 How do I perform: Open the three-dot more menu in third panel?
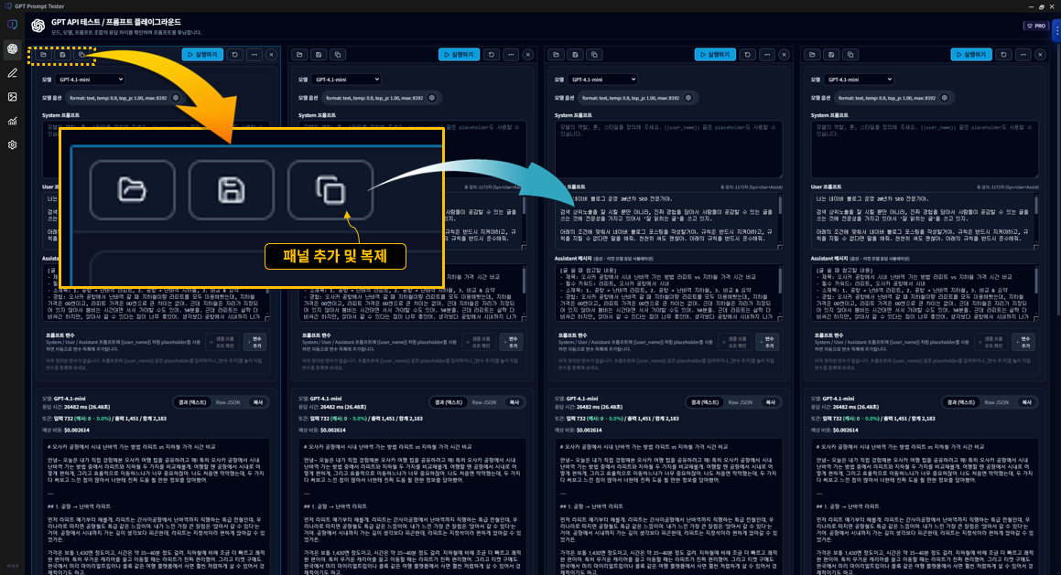click(766, 55)
